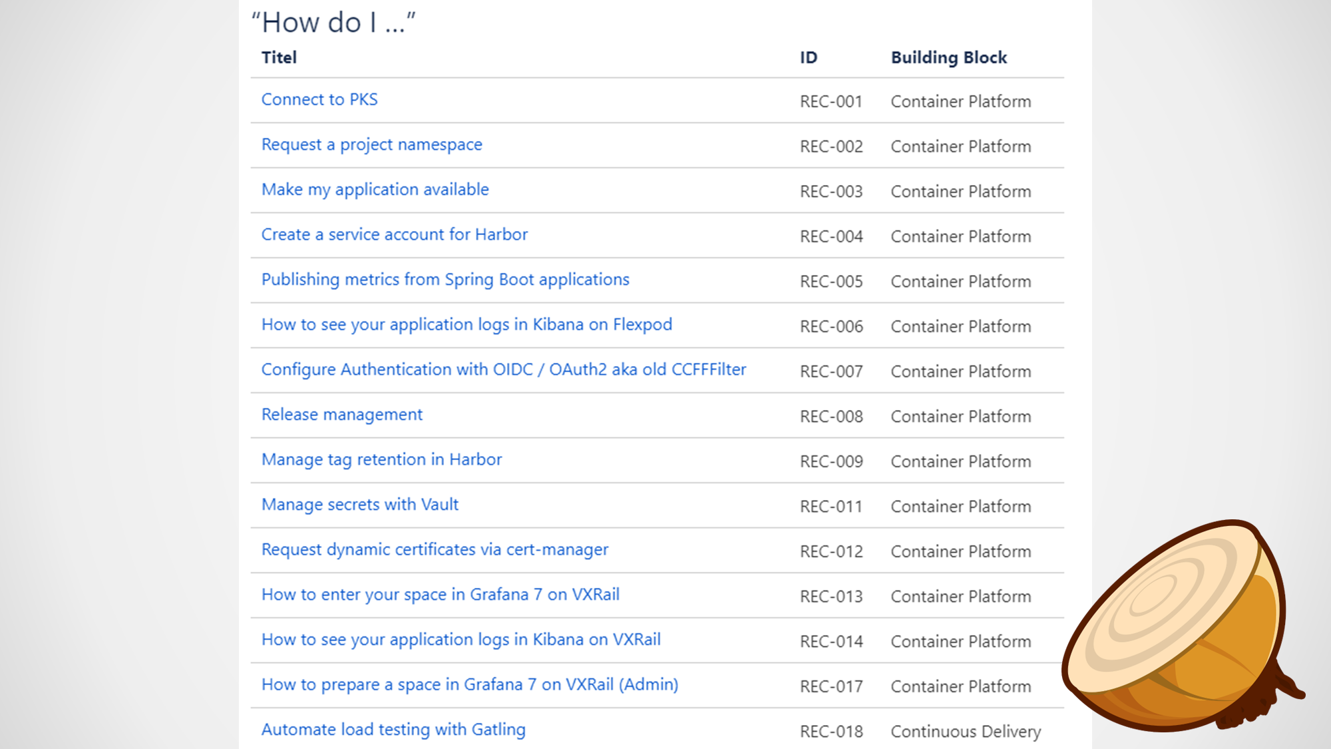1331x749 pixels.
Task: Open Automate load testing with Gatling
Action: click(393, 730)
